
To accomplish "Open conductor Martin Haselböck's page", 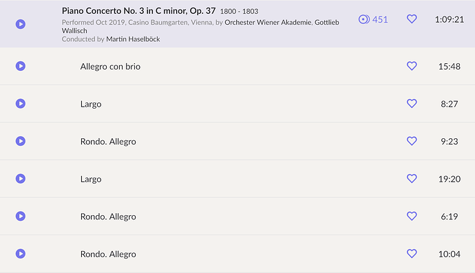I will coord(133,39).
